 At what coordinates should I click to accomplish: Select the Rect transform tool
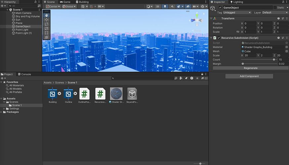[47, 33]
